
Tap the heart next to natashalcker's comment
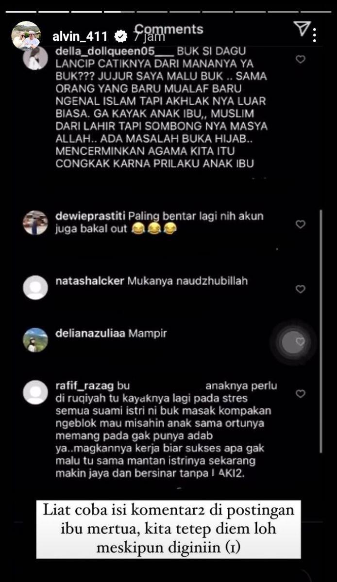[x=301, y=289]
